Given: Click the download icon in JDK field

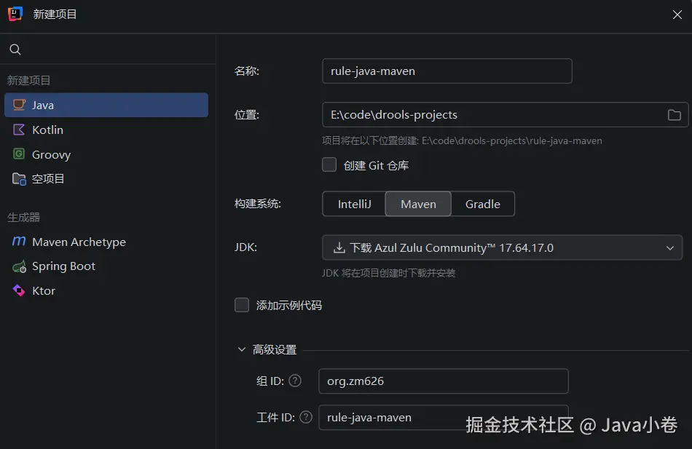Looking at the screenshot, I should [x=339, y=248].
